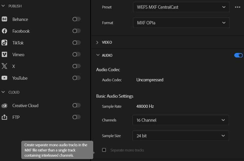
Task: Open the Preset dropdown
Action: 181,7
